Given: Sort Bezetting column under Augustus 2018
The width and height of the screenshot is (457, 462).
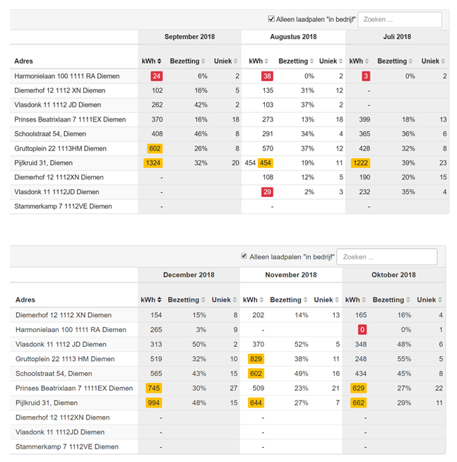Looking at the screenshot, I should (293, 61).
